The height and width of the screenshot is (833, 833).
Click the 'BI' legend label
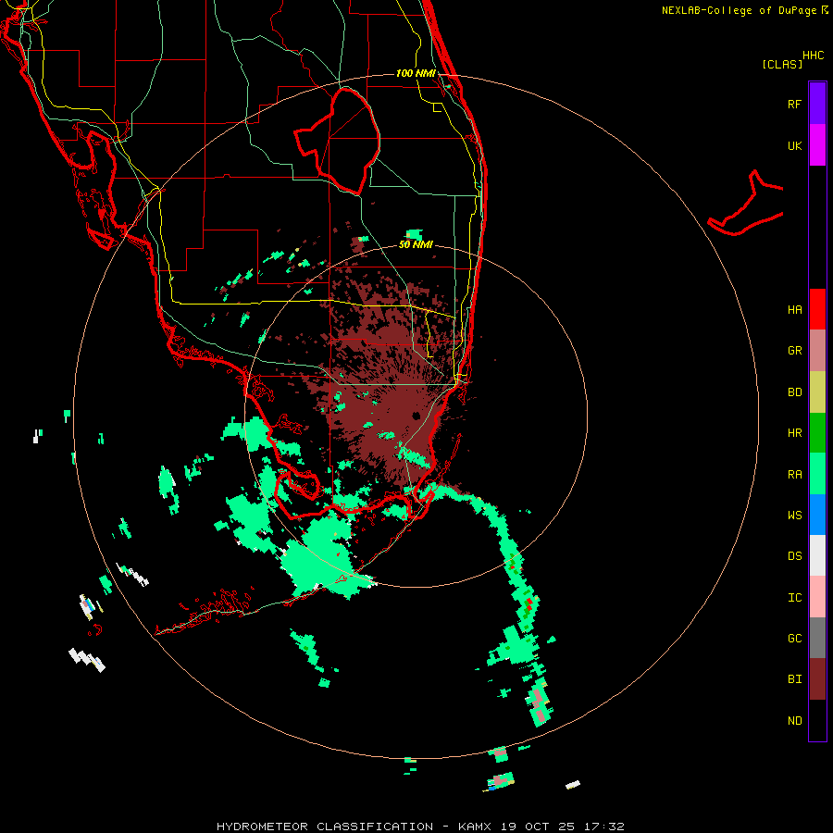794,679
